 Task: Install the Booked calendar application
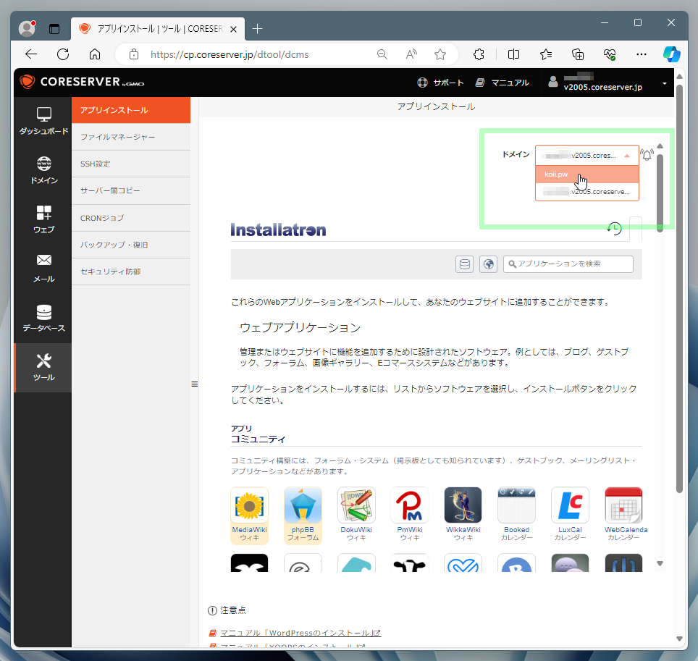[x=516, y=515]
